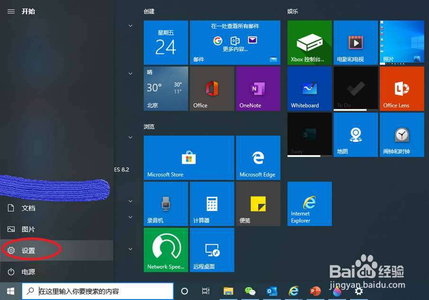The image size is (429, 300).
Task: Click the 娱乐 group heading
Action: click(x=293, y=11)
